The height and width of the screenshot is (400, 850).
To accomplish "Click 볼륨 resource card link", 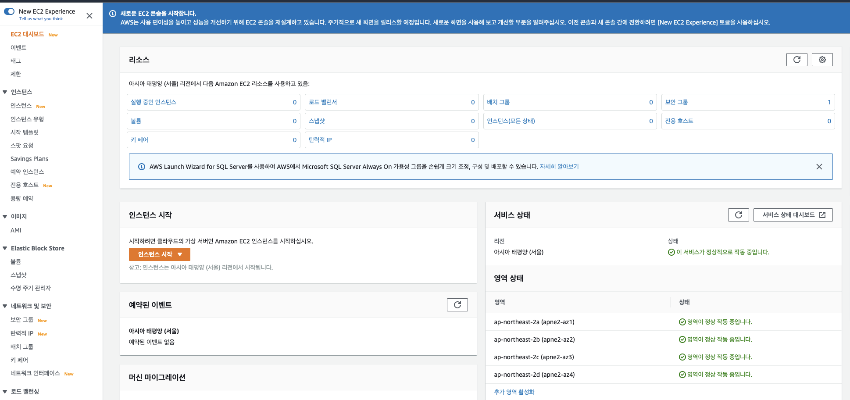I will (136, 121).
